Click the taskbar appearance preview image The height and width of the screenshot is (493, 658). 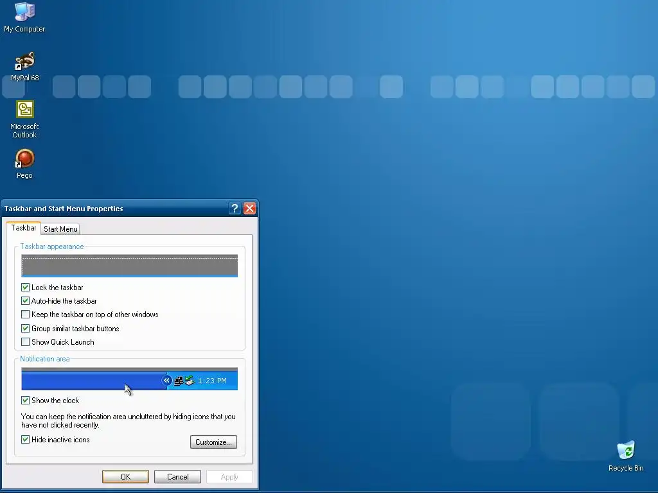[129, 266]
